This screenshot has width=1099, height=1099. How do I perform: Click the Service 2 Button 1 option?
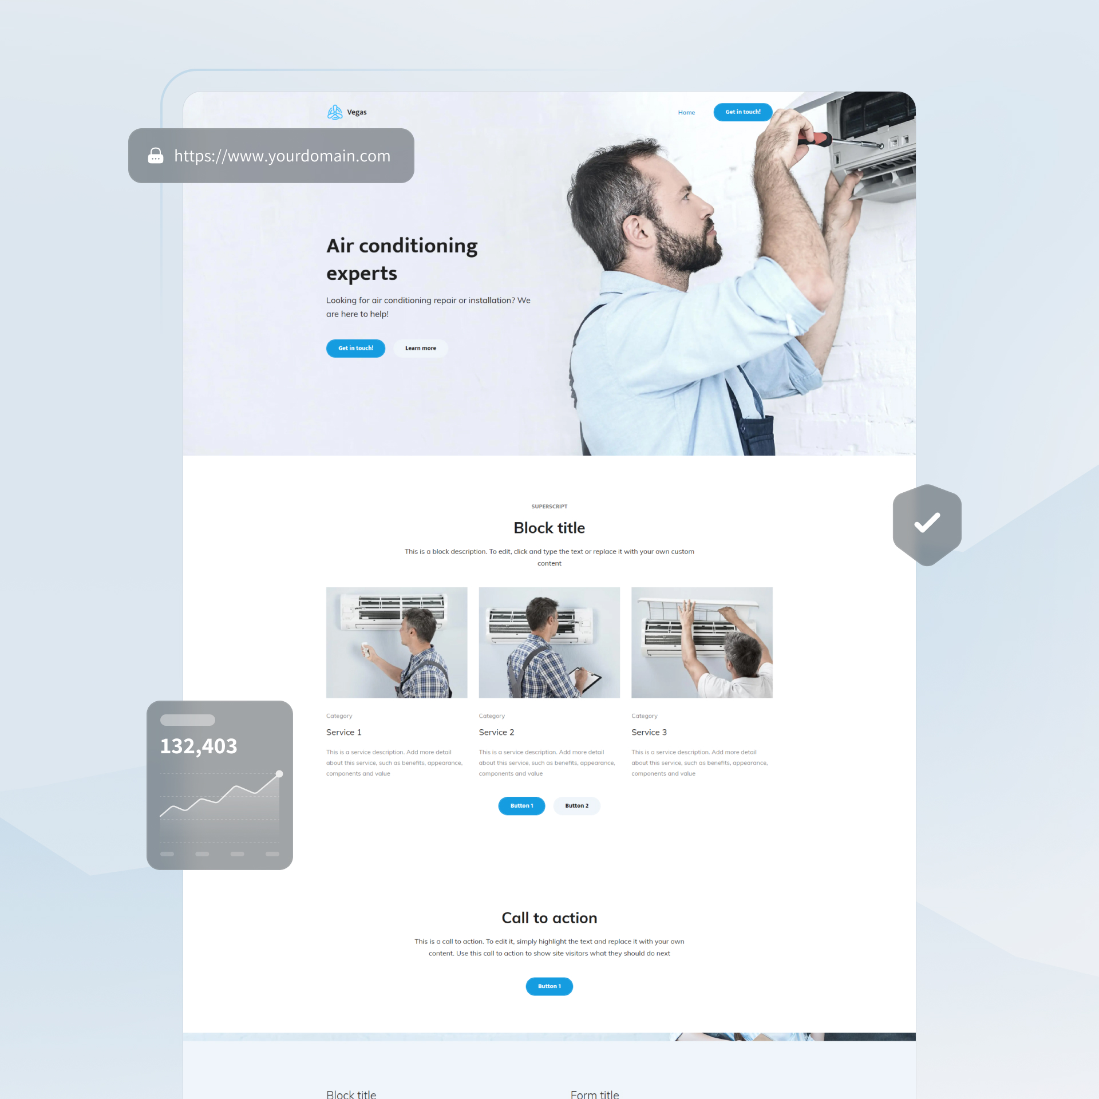coord(523,805)
